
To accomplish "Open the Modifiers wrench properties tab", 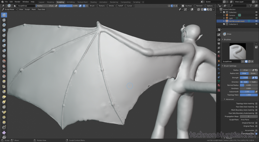I will (219, 65).
